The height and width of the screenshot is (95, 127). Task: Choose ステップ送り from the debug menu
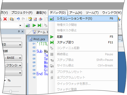[83, 42]
